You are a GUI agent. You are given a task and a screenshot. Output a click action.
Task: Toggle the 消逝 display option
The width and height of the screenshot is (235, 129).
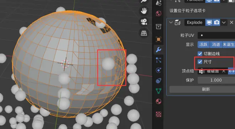(216, 44)
